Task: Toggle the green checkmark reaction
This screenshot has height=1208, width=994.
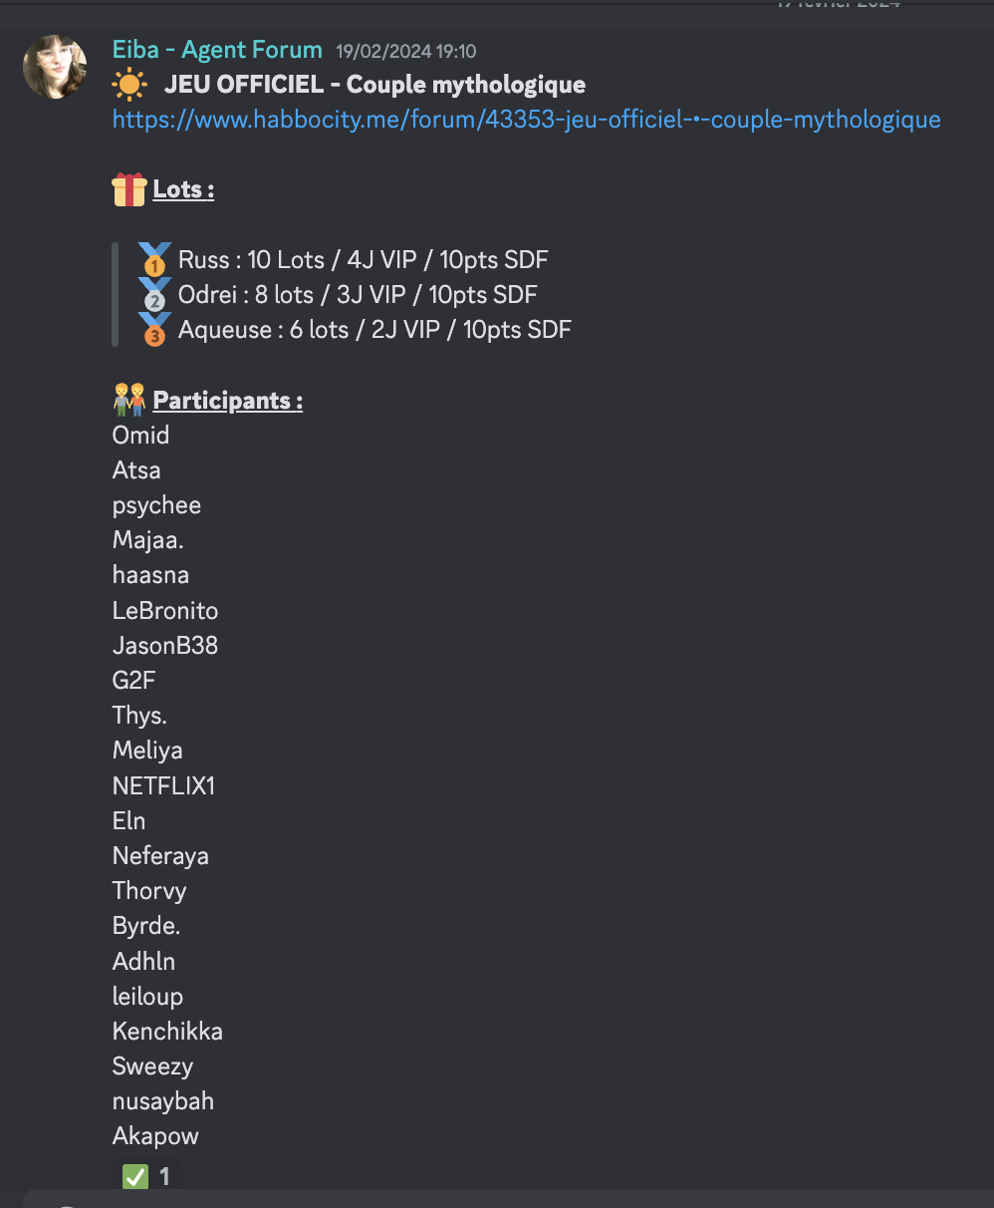Action: click(147, 1176)
